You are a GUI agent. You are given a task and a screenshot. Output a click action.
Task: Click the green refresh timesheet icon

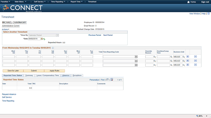point(44,39)
